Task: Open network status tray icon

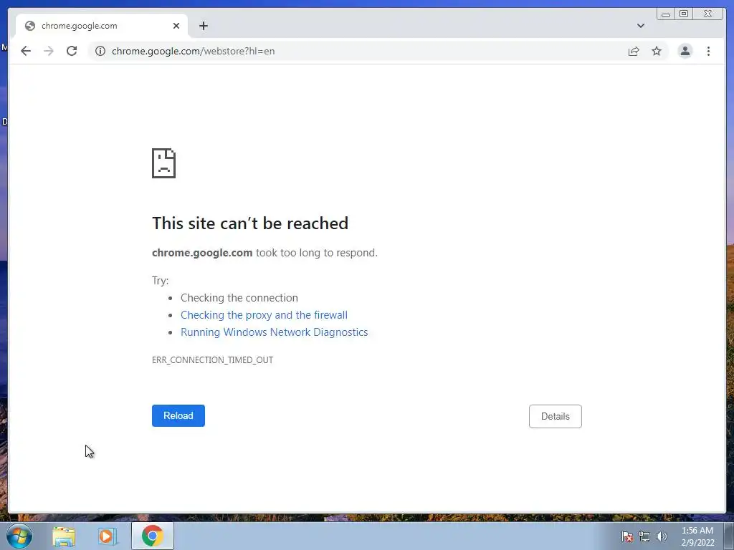Action: click(644, 536)
